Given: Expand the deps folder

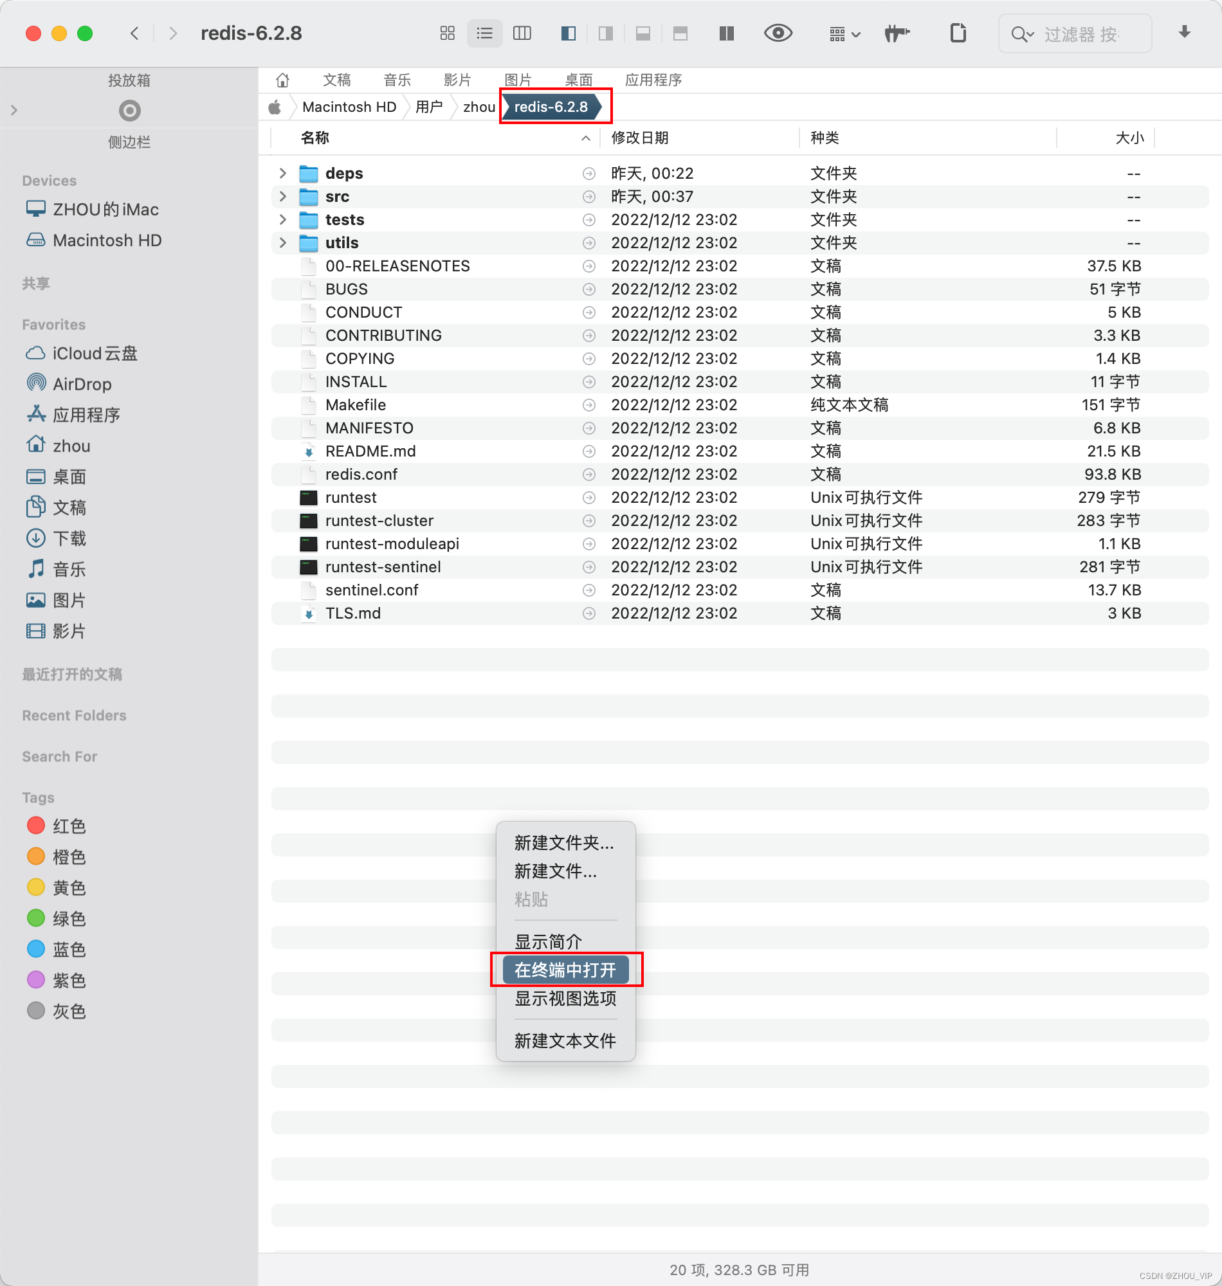Looking at the screenshot, I should click(x=283, y=173).
